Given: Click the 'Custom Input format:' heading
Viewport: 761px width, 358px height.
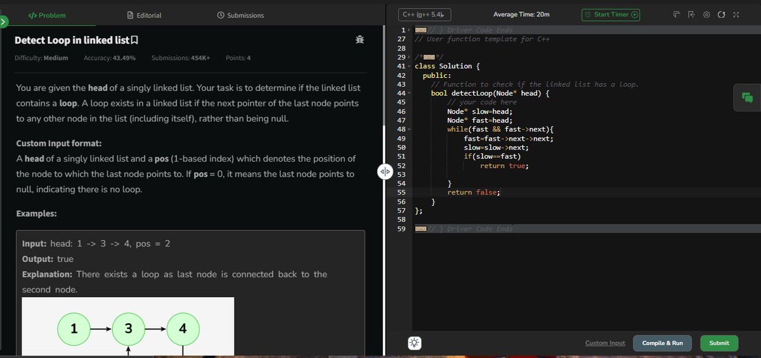Looking at the screenshot, I should 59,143.
